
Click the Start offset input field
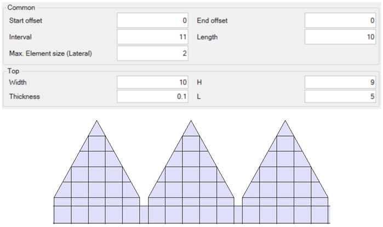tap(153, 21)
